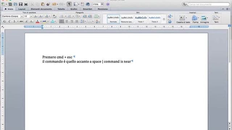Expand the styles gallery arrow
Viewport: 232px width, 130px height.
pyautogui.click(x=164, y=19)
